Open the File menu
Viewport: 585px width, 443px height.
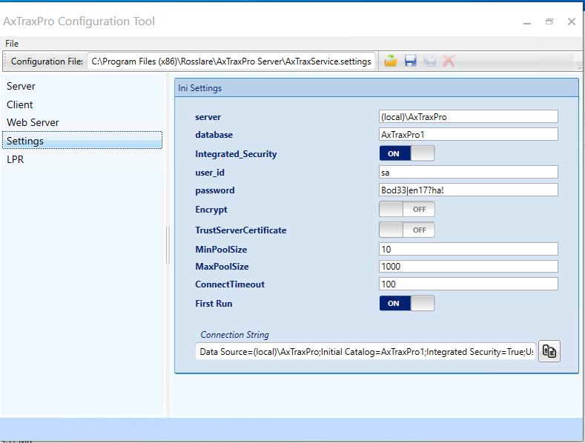[12, 44]
